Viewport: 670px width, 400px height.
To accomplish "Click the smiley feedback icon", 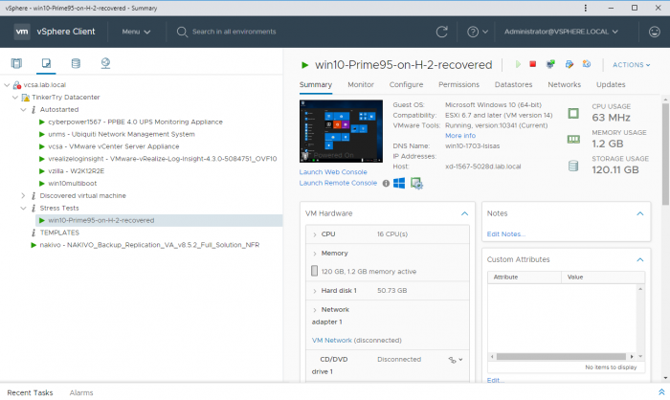I will click(x=654, y=32).
